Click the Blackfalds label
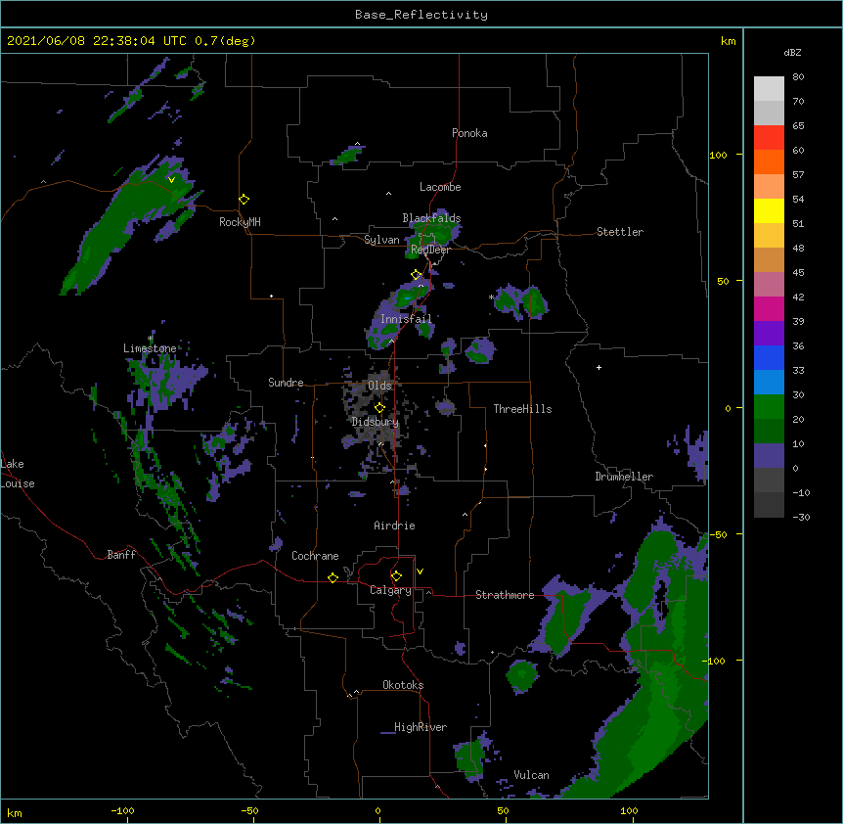 431,218
